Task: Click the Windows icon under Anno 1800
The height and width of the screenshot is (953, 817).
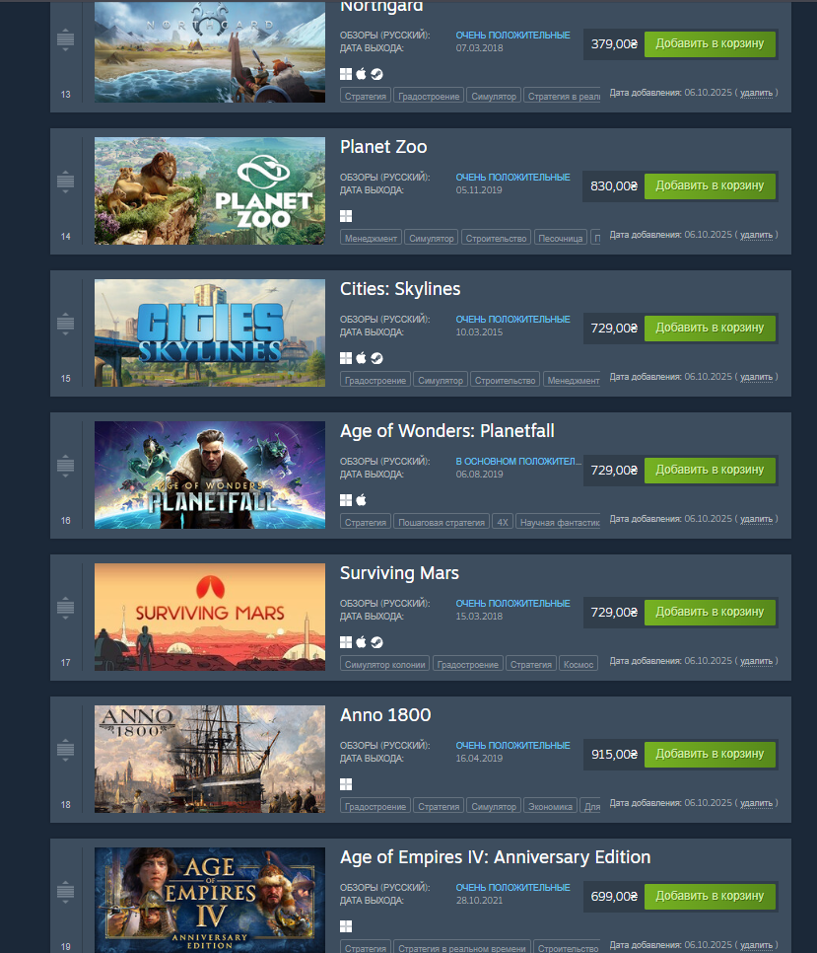Action: 346,784
